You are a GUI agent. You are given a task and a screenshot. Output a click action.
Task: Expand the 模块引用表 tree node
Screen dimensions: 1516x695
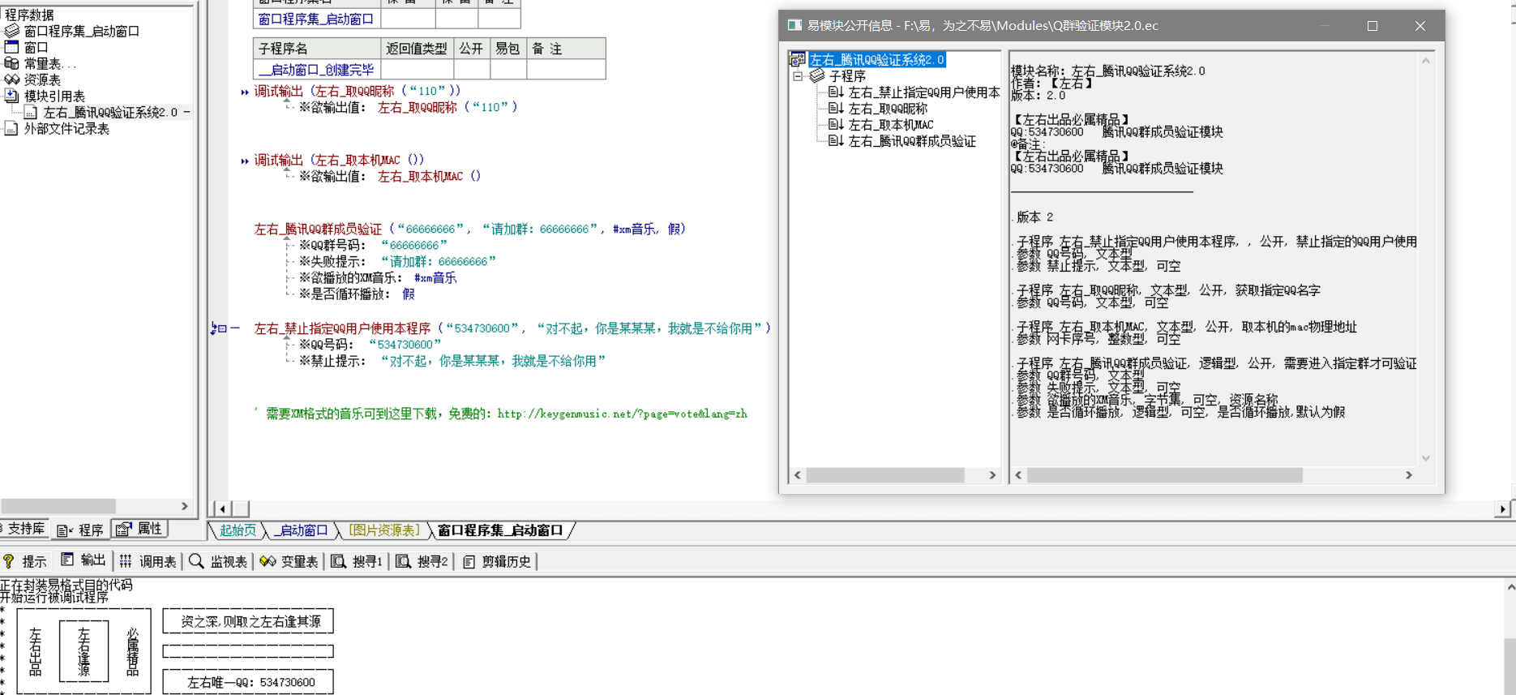[11, 96]
